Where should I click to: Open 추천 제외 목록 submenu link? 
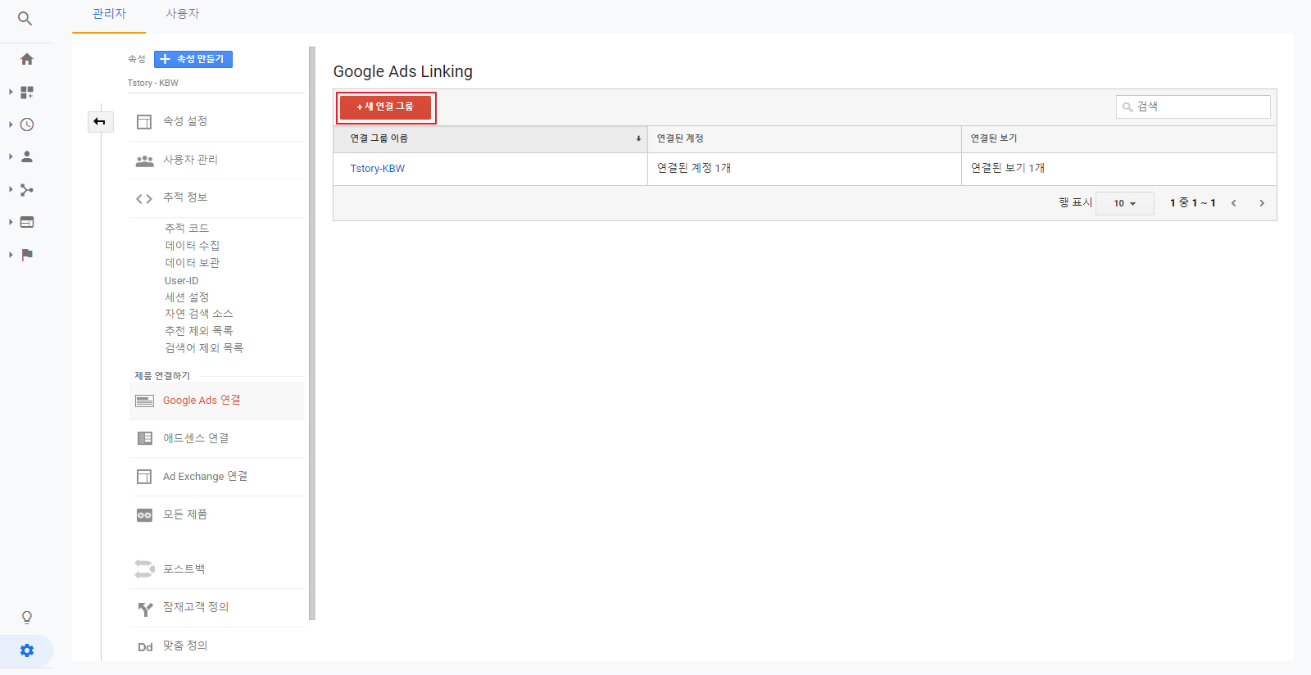199,331
